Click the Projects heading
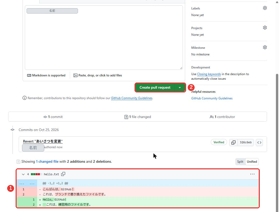This screenshot has height=212, width=279. coord(197,28)
